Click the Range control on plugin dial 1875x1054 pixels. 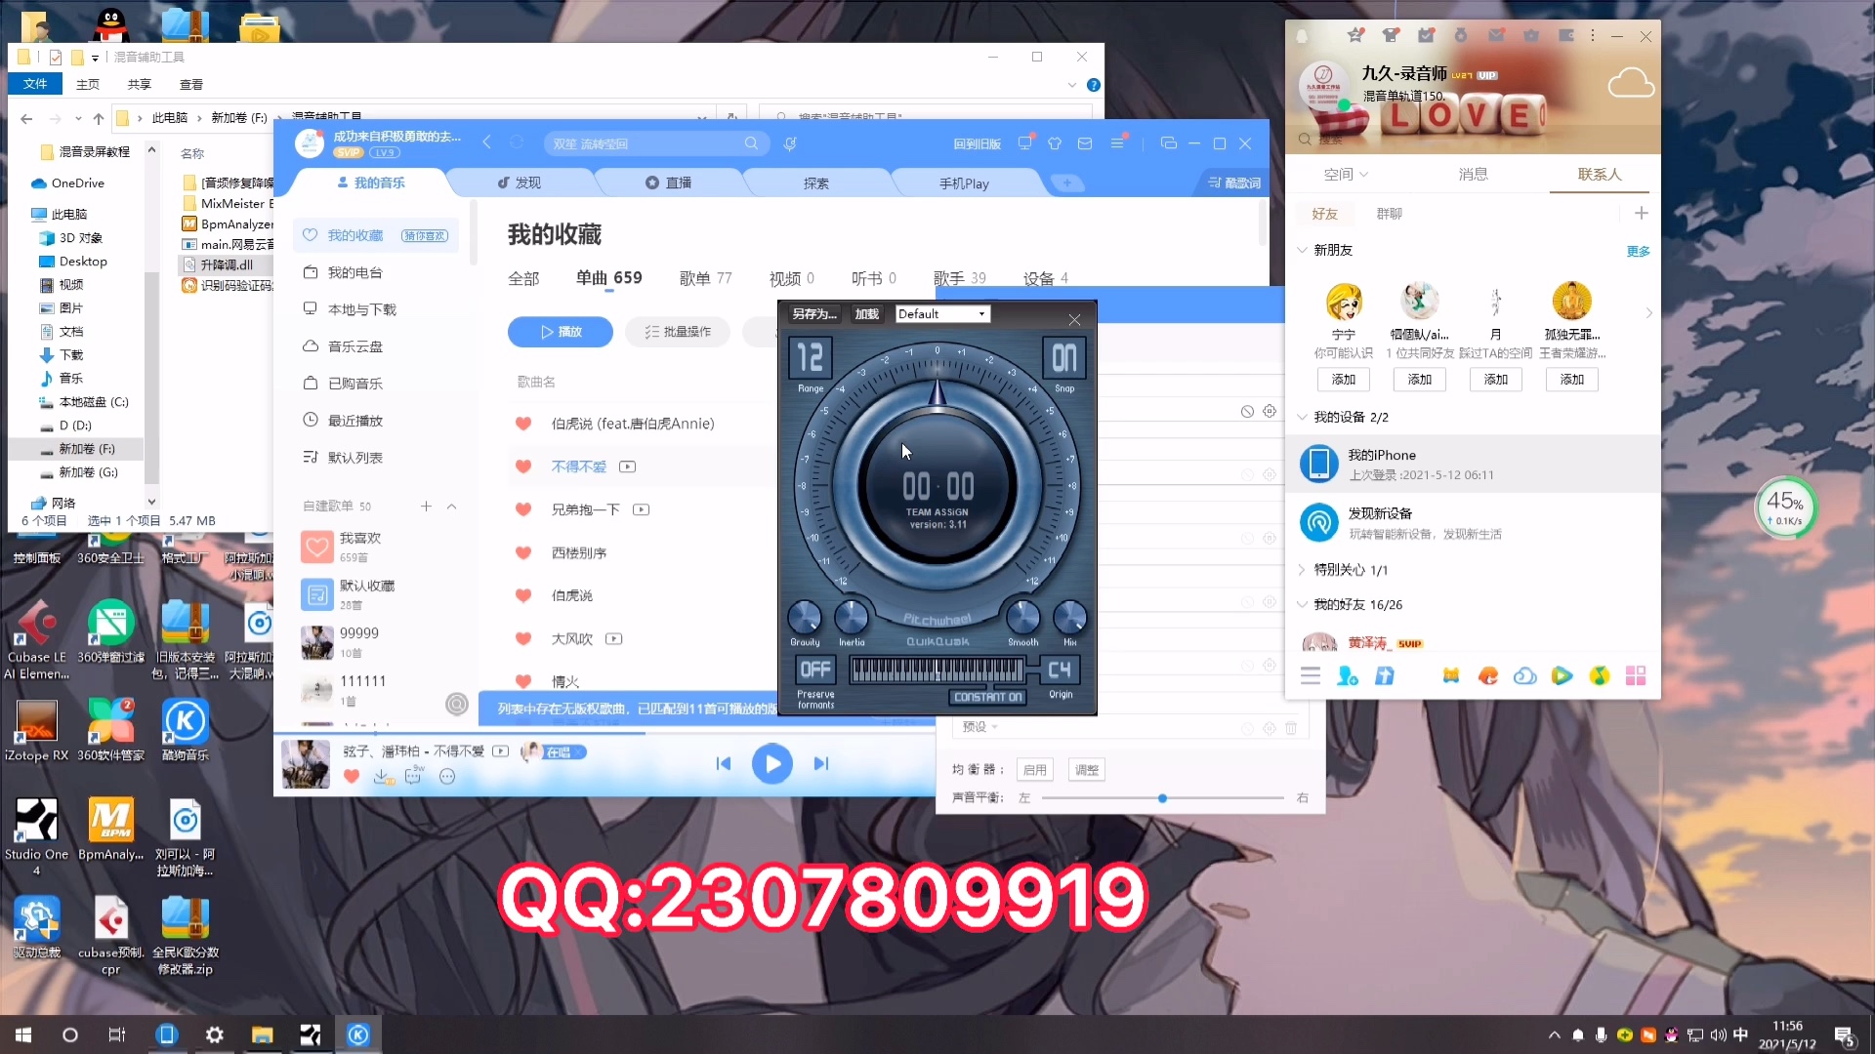click(810, 358)
